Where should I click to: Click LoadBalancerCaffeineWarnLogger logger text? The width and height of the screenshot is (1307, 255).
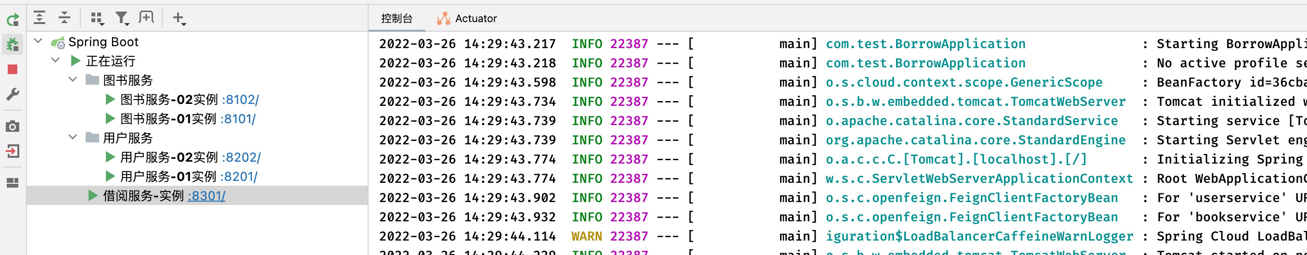[x=979, y=236]
